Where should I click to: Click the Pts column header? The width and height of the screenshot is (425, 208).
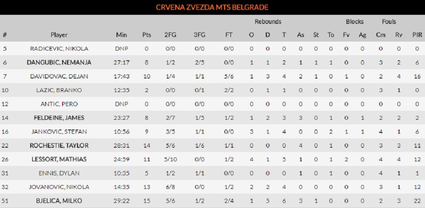(147, 35)
